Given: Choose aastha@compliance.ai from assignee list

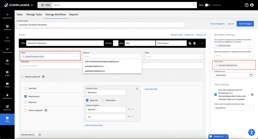Looking at the screenshot, I should click(112, 71).
